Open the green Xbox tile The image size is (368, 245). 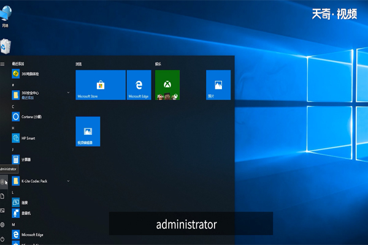[167, 85]
